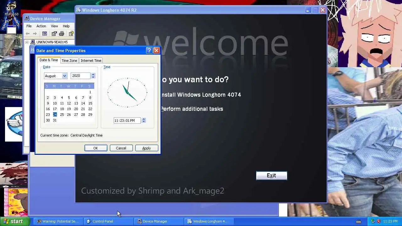The width and height of the screenshot is (402, 226).
Task: Click Apply in Date and Time Properties
Action: pos(146,148)
